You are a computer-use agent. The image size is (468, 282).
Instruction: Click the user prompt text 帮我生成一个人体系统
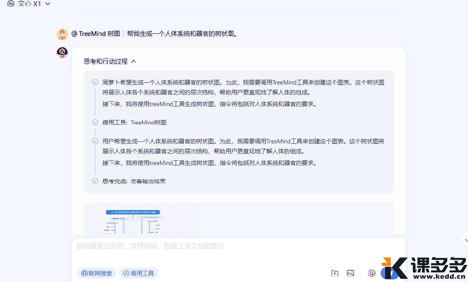coord(182,34)
